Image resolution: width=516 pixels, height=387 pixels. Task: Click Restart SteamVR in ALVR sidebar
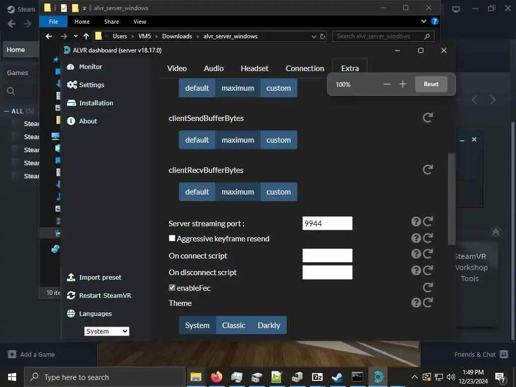[x=99, y=295]
